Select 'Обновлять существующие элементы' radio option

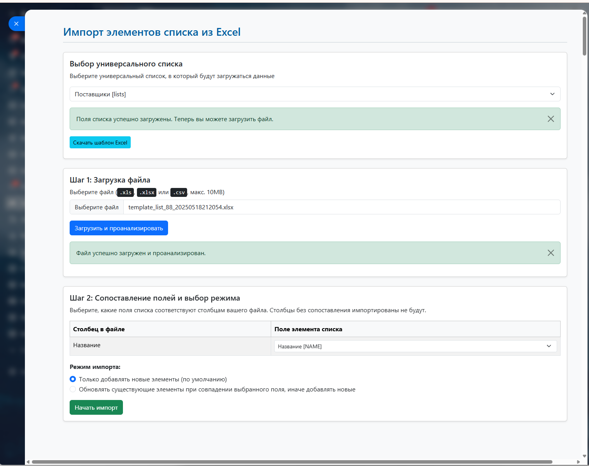73,389
